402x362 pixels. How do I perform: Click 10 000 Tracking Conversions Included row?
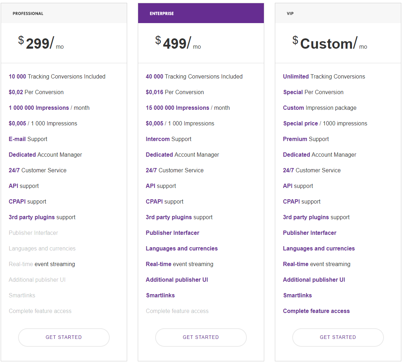(x=57, y=76)
